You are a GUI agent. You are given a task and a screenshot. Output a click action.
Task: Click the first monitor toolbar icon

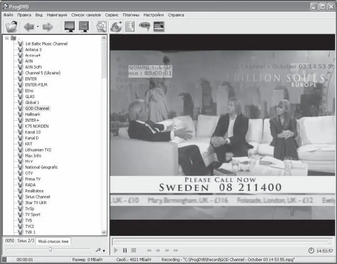point(69,27)
